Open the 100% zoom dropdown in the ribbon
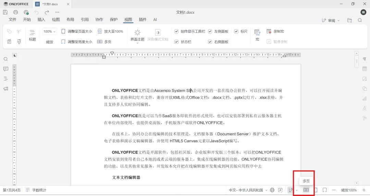370x196 pixels. coord(50,32)
